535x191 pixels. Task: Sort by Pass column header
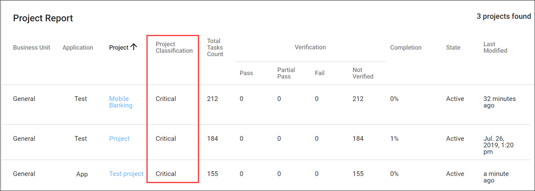click(246, 73)
